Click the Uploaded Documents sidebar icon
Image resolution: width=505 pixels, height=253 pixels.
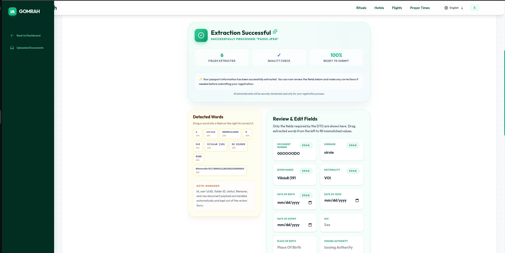[12, 48]
